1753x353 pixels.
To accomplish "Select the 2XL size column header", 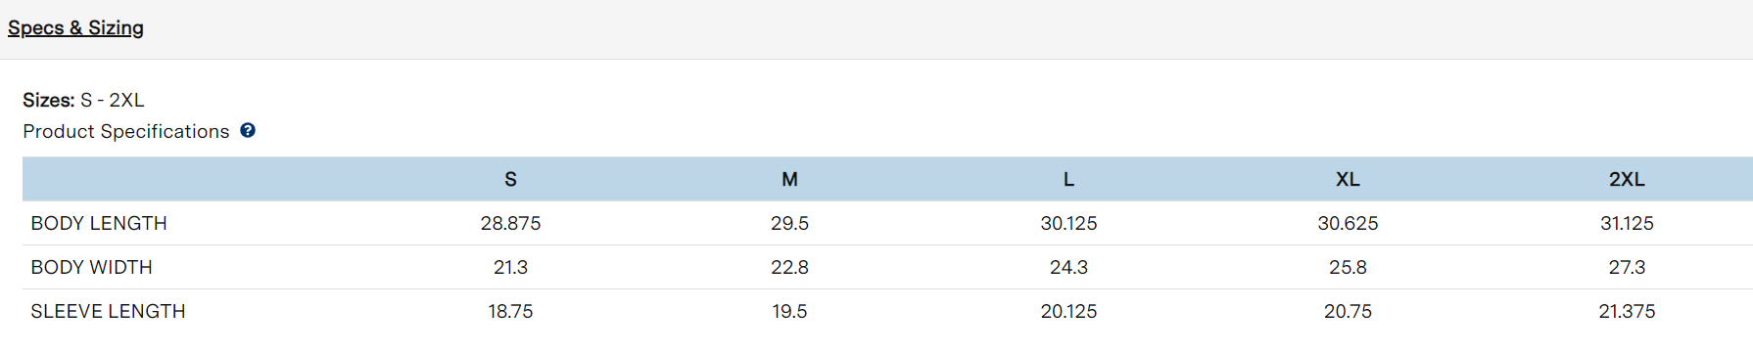I will coord(1627,179).
